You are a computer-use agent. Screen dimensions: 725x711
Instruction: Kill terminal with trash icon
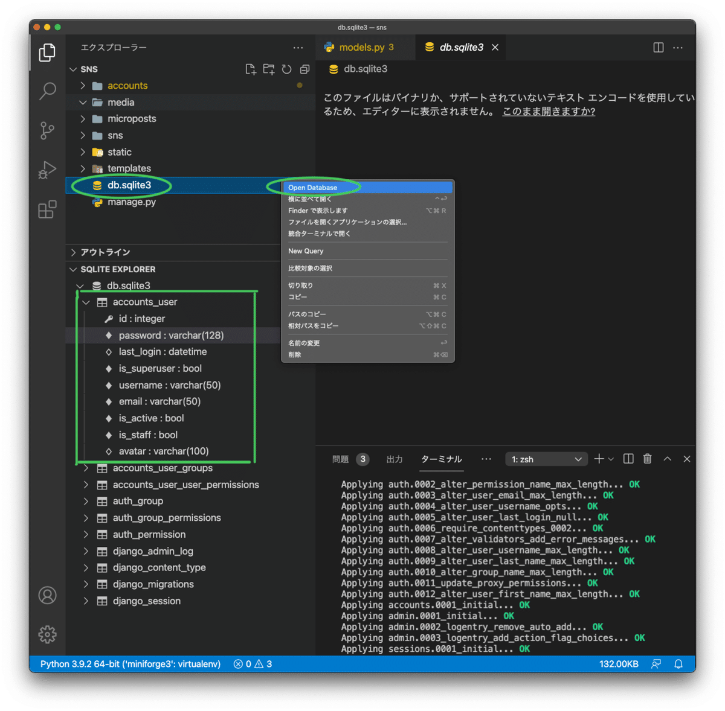point(648,459)
